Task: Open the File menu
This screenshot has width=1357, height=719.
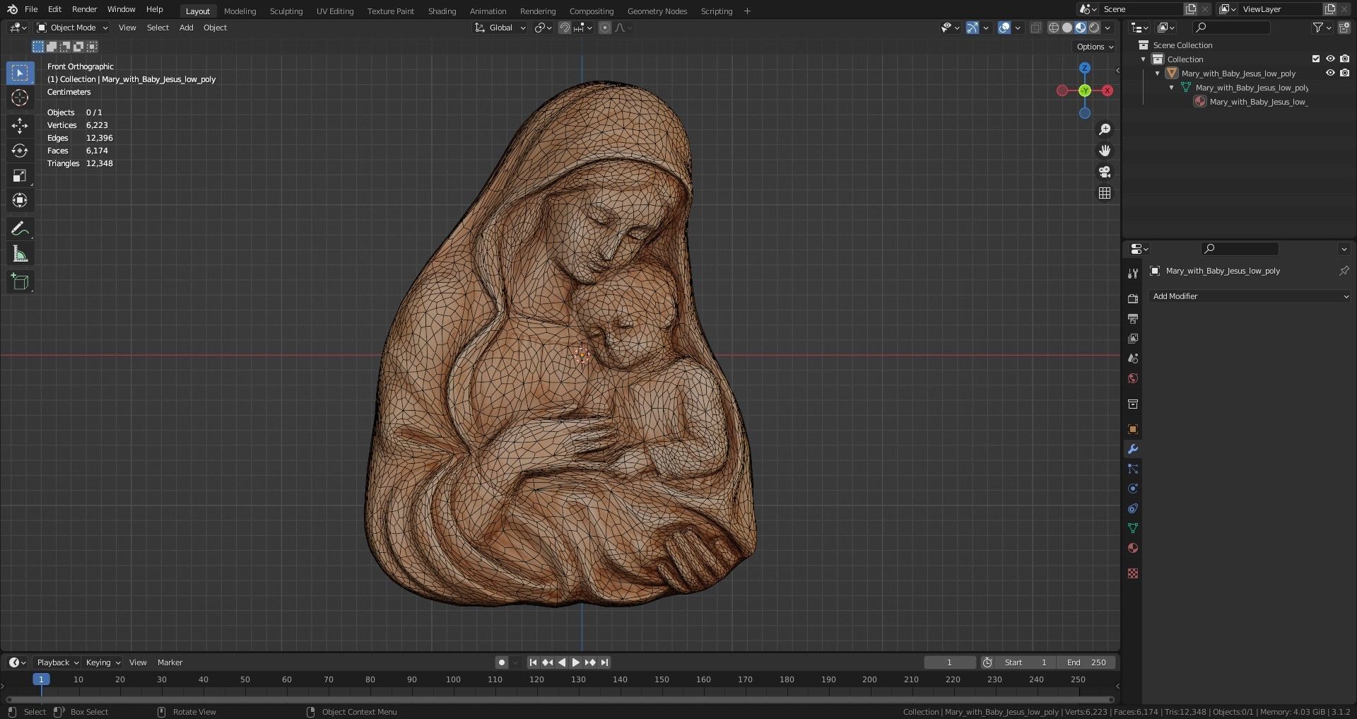Action: tap(31, 9)
